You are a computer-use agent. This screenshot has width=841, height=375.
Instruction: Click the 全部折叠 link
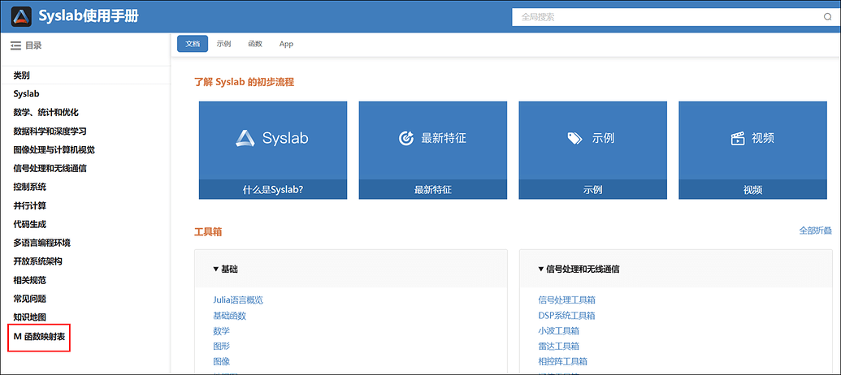pyautogui.click(x=815, y=231)
